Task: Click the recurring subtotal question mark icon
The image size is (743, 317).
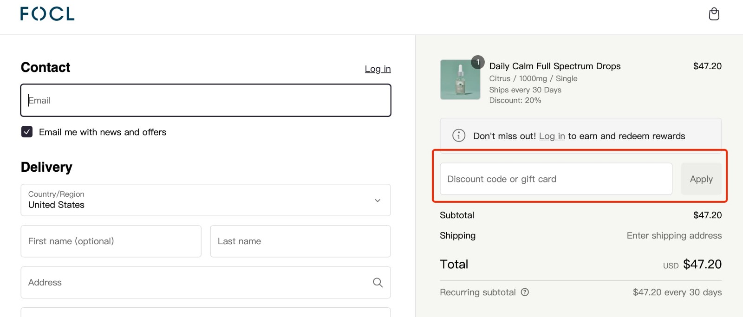Action: point(525,292)
